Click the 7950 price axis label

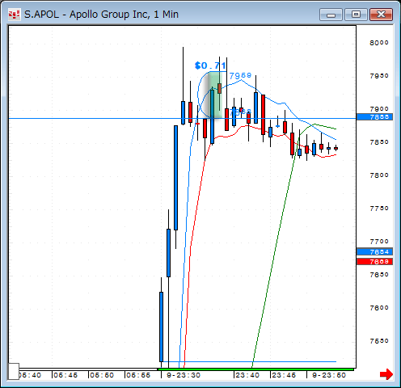(x=379, y=76)
